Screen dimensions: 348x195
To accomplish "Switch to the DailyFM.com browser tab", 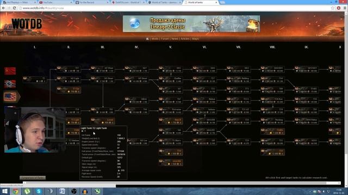I will [128, 2].
